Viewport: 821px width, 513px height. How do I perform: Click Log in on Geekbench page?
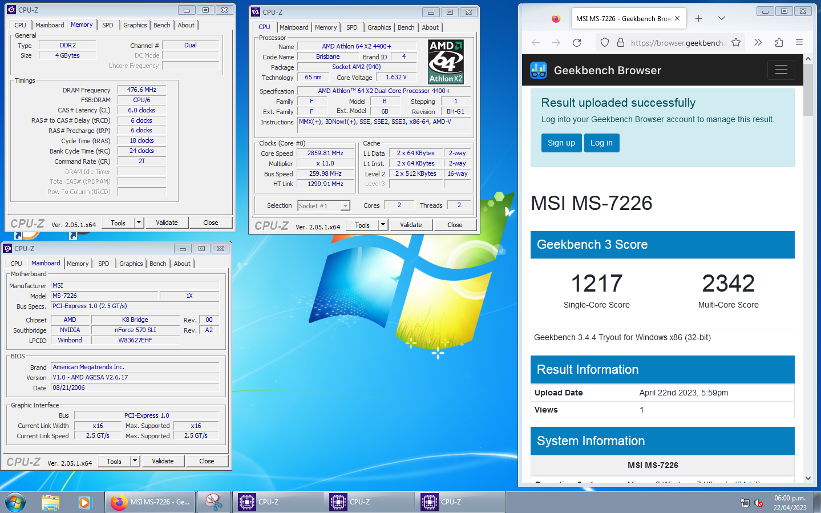(601, 143)
